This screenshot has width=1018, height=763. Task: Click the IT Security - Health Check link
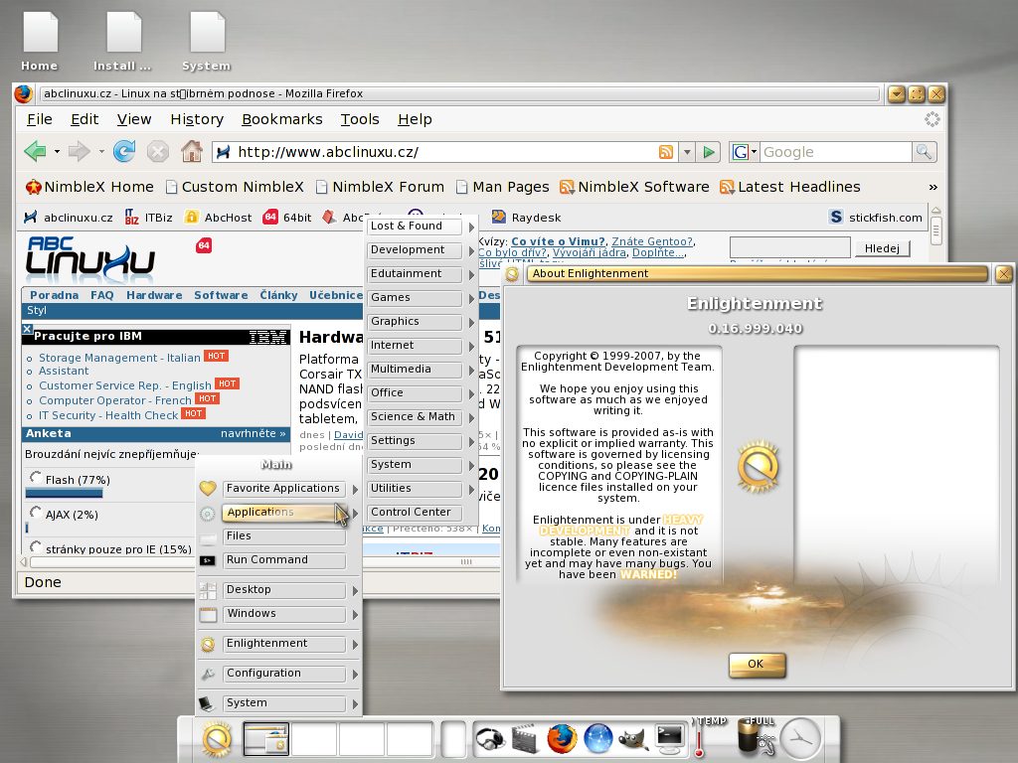(107, 415)
